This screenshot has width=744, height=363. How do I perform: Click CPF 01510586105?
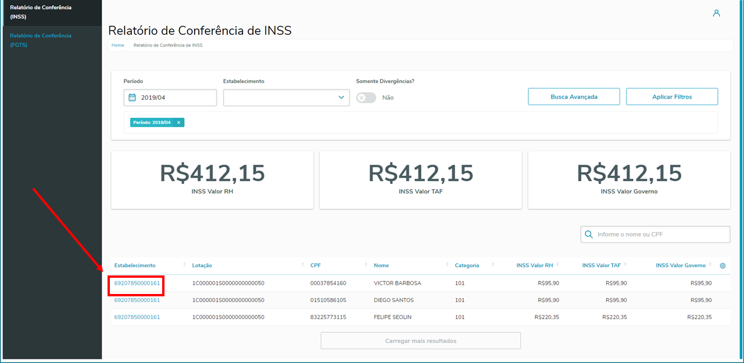tap(328, 300)
